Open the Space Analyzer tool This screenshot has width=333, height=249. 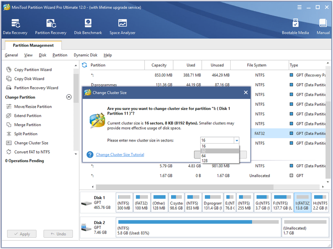pos(122,27)
